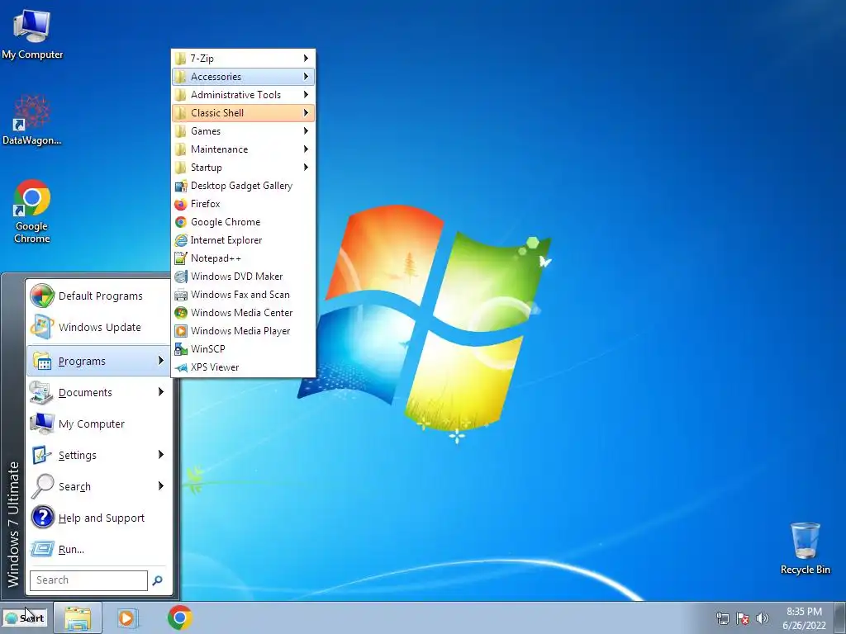Launch Windows Media Center
The image size is (846, 634).
244,313
